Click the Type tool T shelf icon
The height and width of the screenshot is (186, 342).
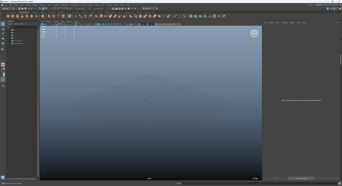click(59, 16)
